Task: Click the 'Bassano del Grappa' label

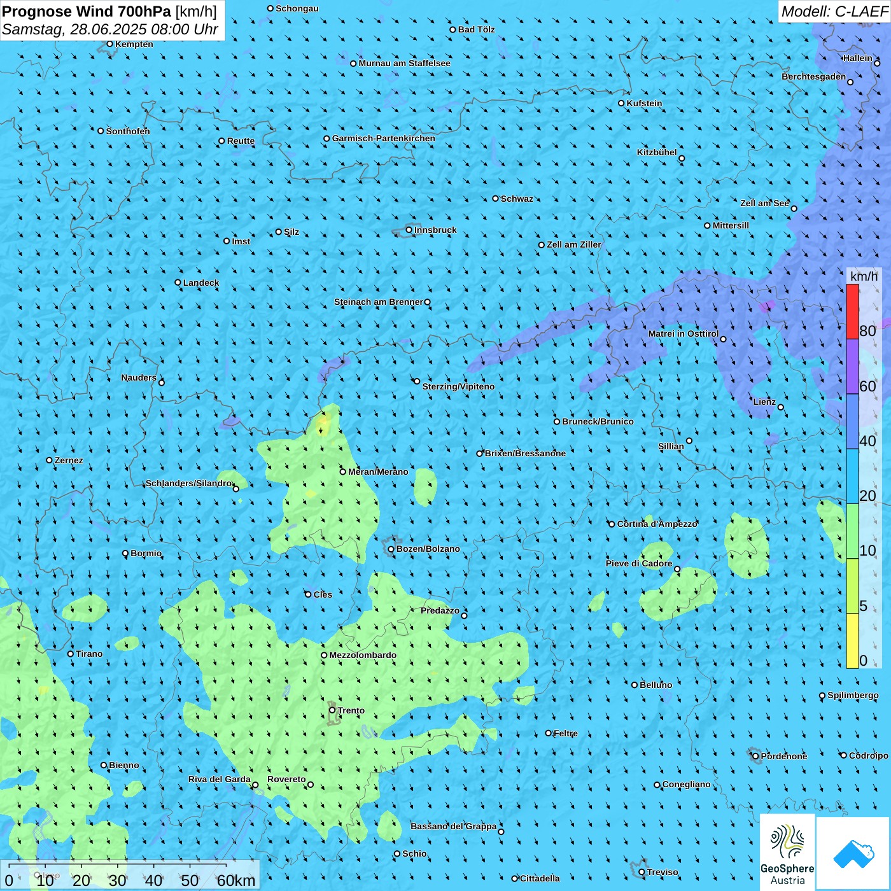Action: [x=454, y=826]
